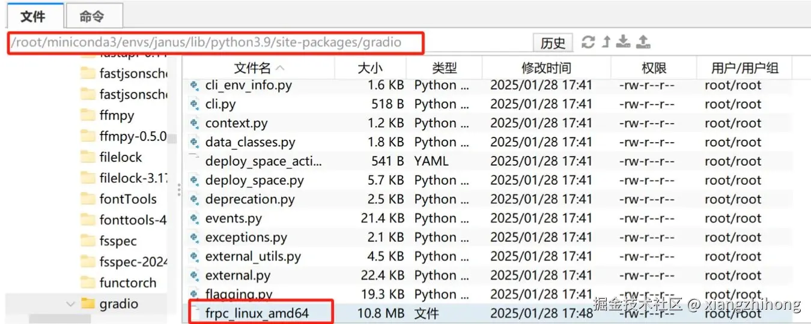811x324 pixels.
Task: Sort files by 修改时间 column
Action: 545,68
